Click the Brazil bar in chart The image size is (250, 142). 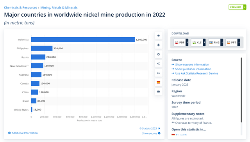pyautogui.click(x=34, y=101)
